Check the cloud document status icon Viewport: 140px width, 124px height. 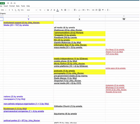(x=15, y=3)
